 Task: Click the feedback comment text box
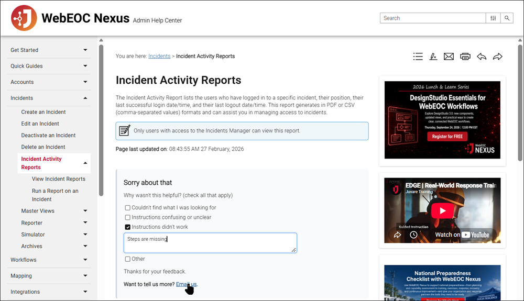click(x=210, y=242)
